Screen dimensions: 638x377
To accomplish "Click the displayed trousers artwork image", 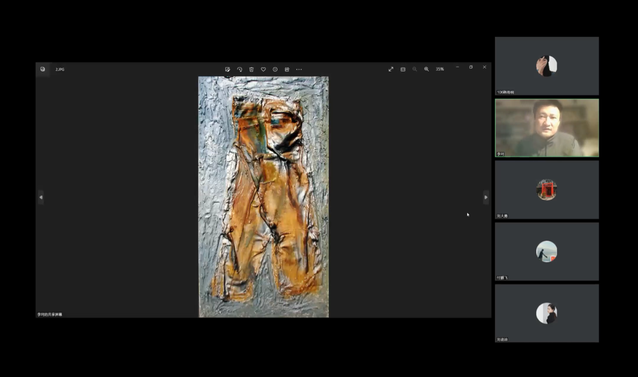I will pos(263,197).
